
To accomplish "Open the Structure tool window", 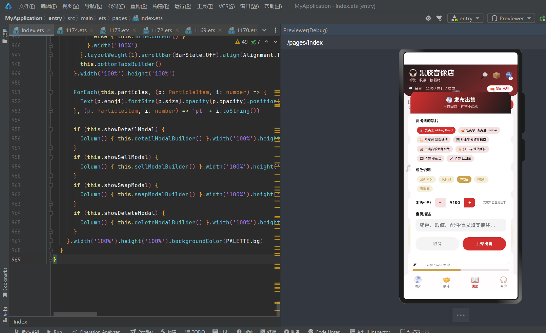I will point(5,314).
